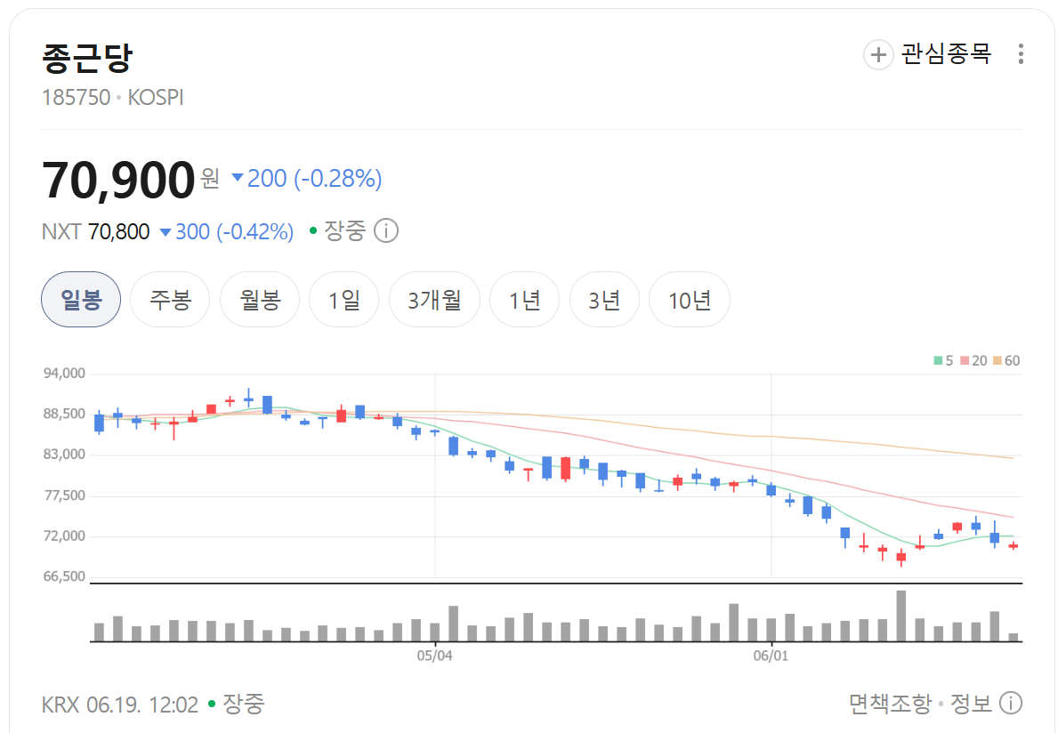
Task: Click the NXT change 300 (-0.42%)
Action: (x=227, y=232)
